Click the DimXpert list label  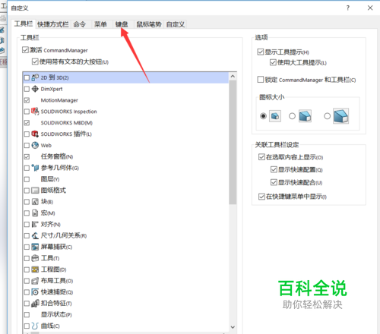pyautogui.click(x=52, y=89)
